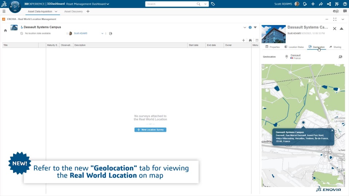Image resolution: width=349 pixels, height=196 pixels.
Task: Open the widget menu chevron at far right
Action: coord(343,19)
